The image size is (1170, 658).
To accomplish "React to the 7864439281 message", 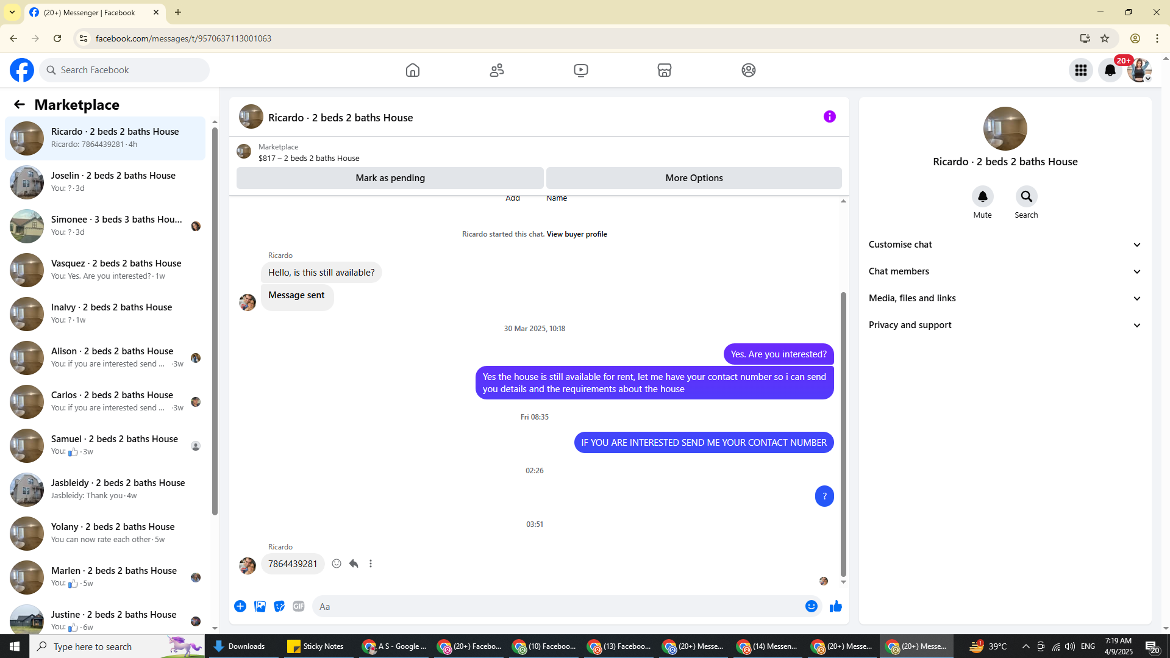I will pos(337,563).
